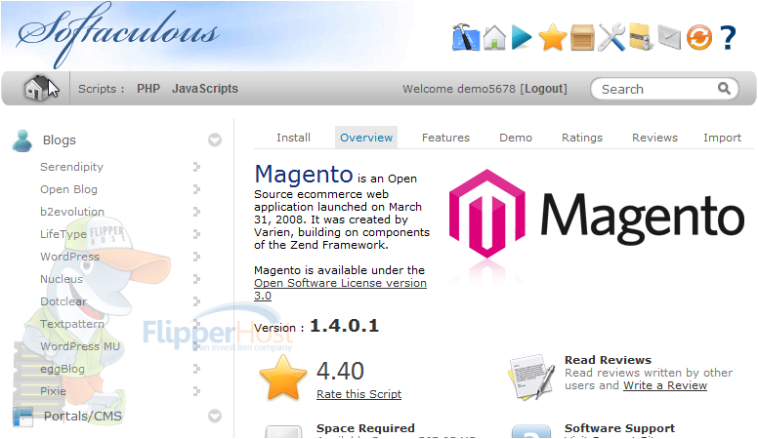This screenshot has width=758, height=439.
Task: Select b2evolution in the sidebar
Action: (72, 212)
